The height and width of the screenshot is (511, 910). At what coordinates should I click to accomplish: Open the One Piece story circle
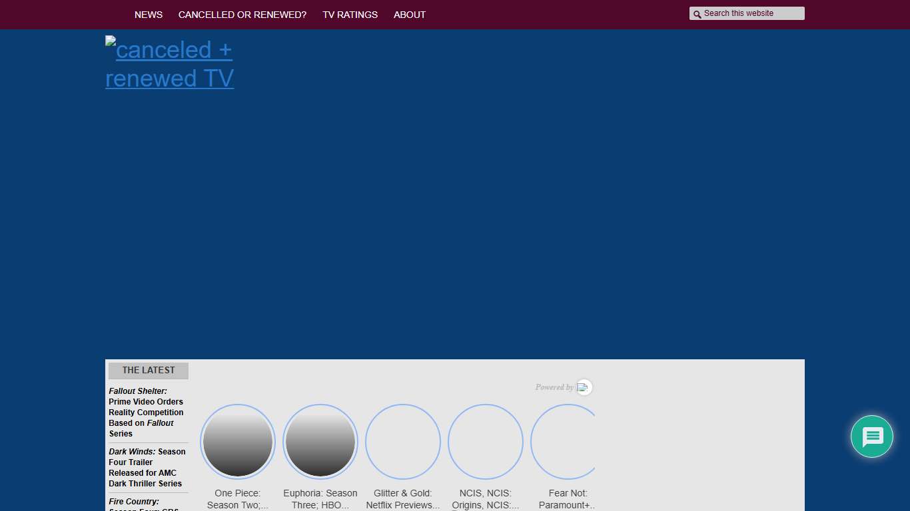coord(238,442)
